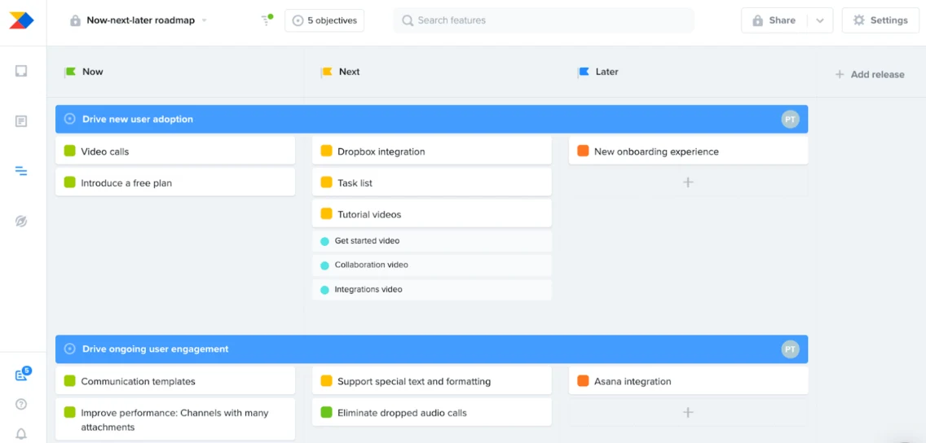Click the plus under Asana integration
Image resolution: width=926 pixels, height=443 pixels.
pos(688,412)
